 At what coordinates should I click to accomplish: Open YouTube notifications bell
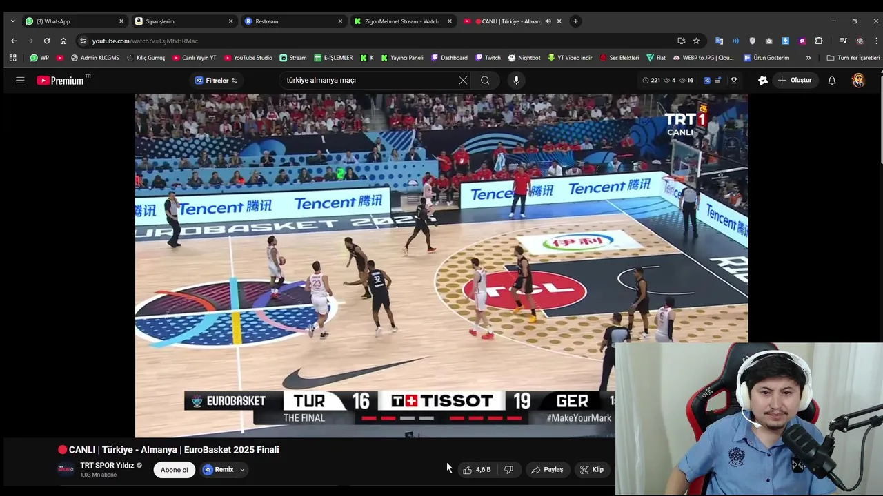point(832,81)
